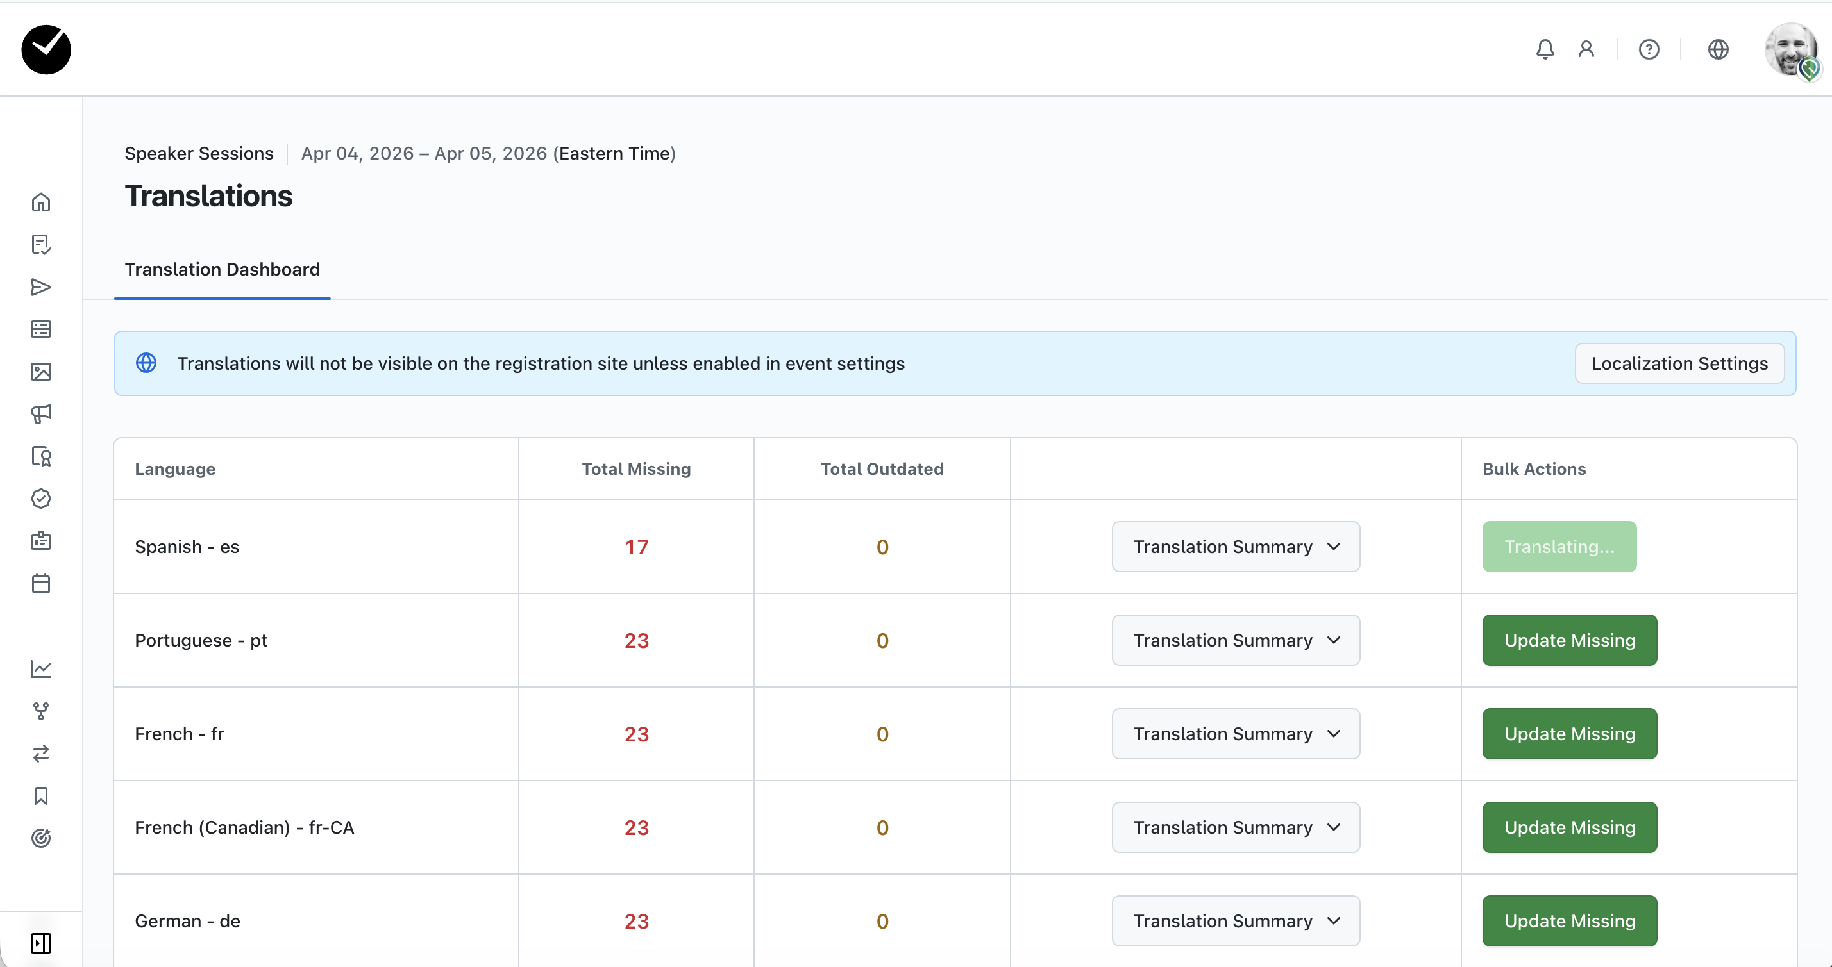
Task: Click the Localization Settings button
Action: tap(1679, 363)
